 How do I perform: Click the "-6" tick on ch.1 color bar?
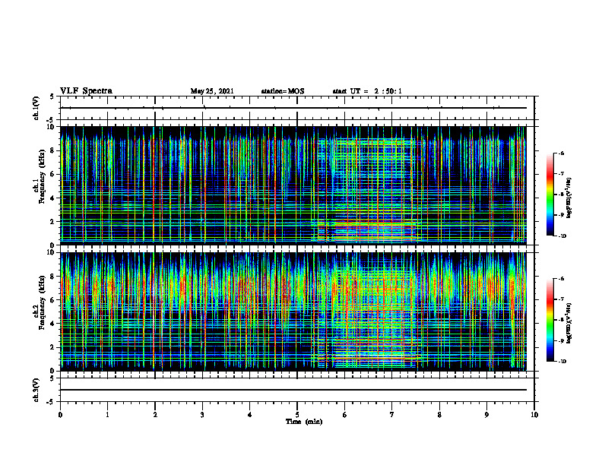(560, 153)
